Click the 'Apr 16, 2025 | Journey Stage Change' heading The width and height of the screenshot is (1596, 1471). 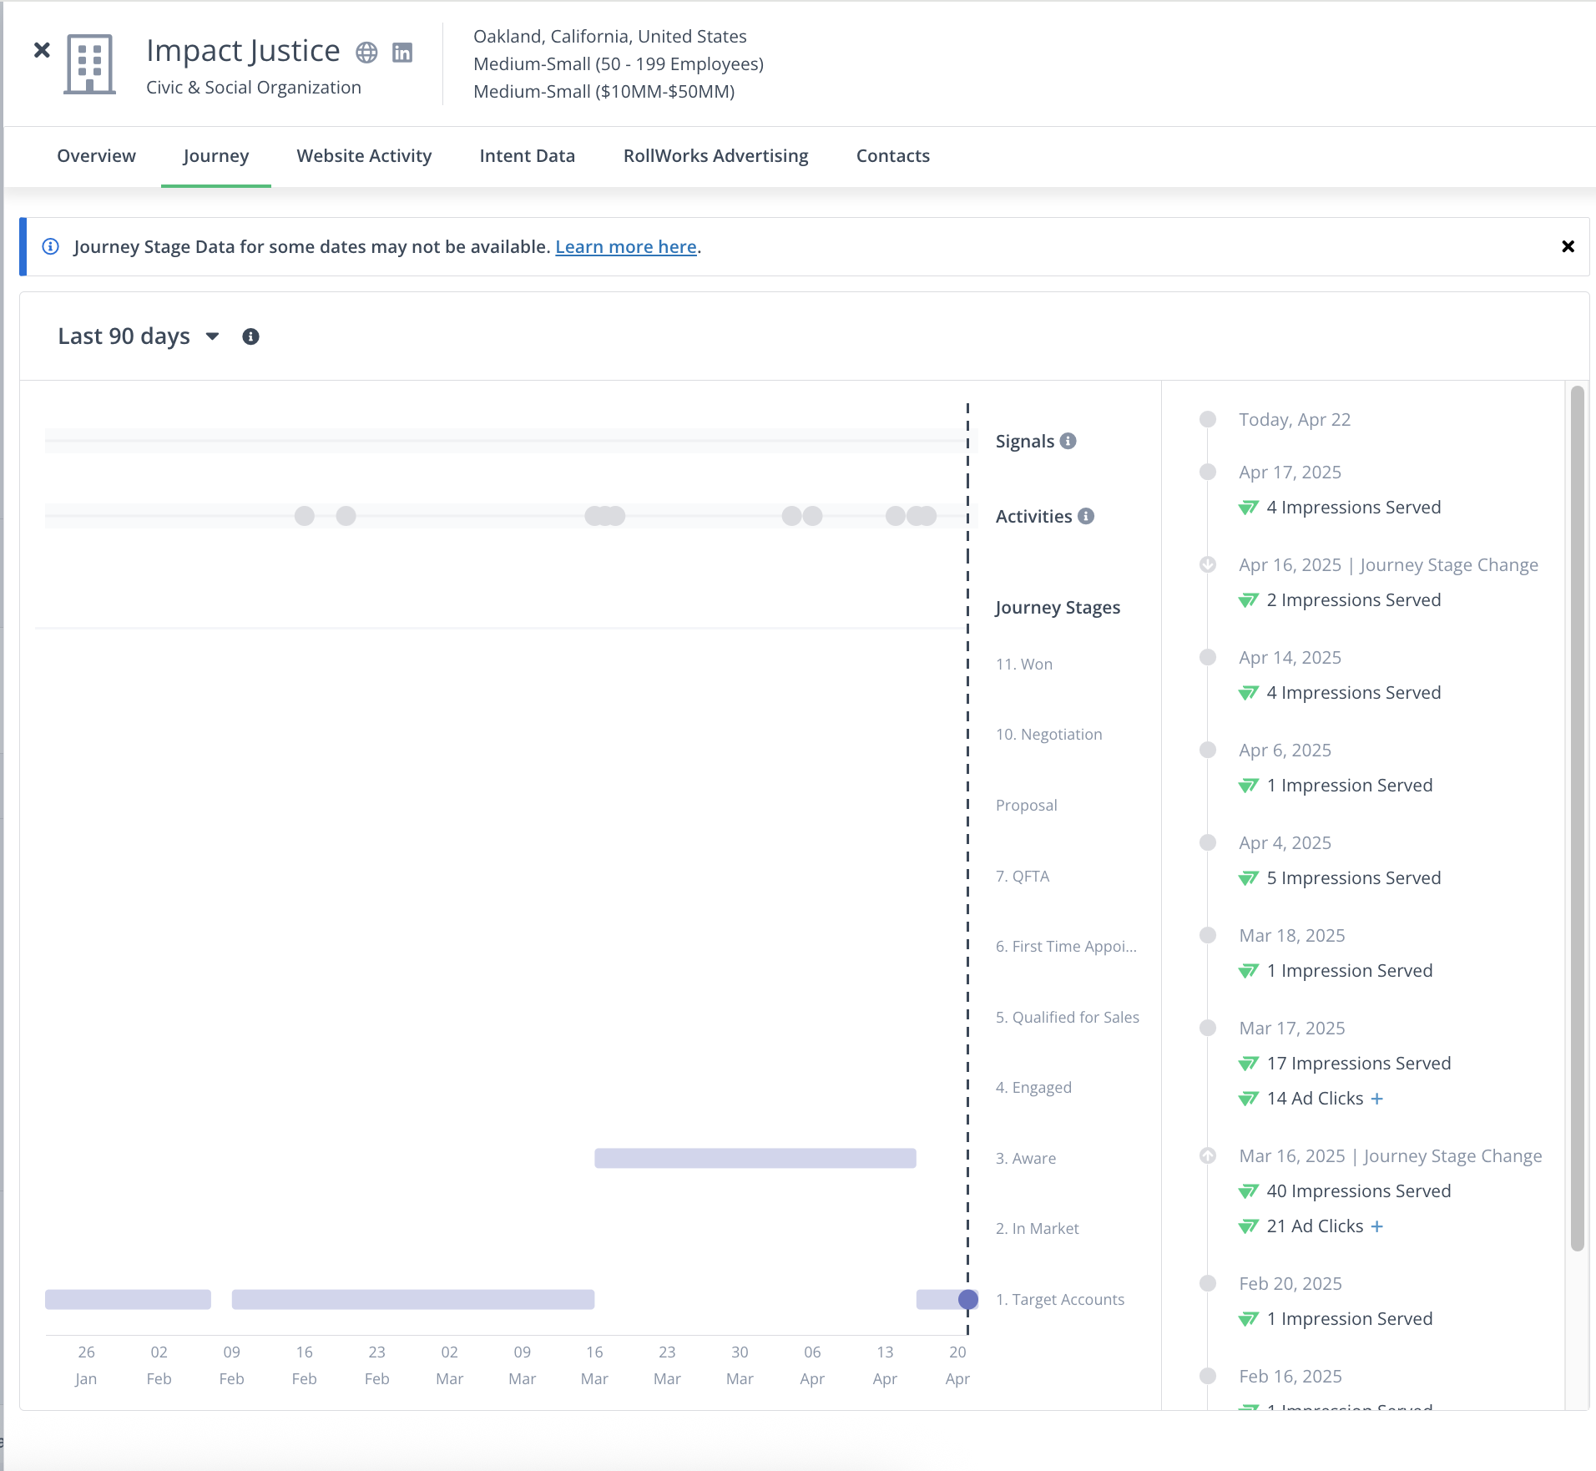pyautogui.click(x=1388, y=565)
